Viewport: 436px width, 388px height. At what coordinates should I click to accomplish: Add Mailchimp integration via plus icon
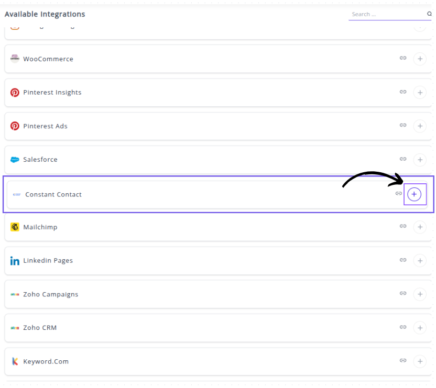pos(420,227)
